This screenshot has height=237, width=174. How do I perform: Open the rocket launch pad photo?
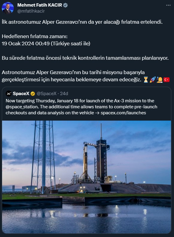point(87,177)
